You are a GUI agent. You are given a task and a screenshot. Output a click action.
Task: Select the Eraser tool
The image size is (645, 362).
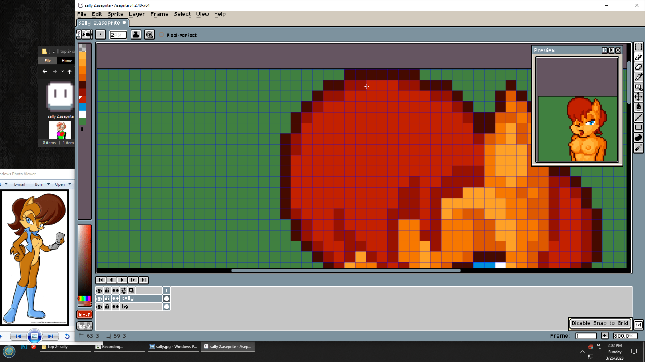tap(638, 67)
